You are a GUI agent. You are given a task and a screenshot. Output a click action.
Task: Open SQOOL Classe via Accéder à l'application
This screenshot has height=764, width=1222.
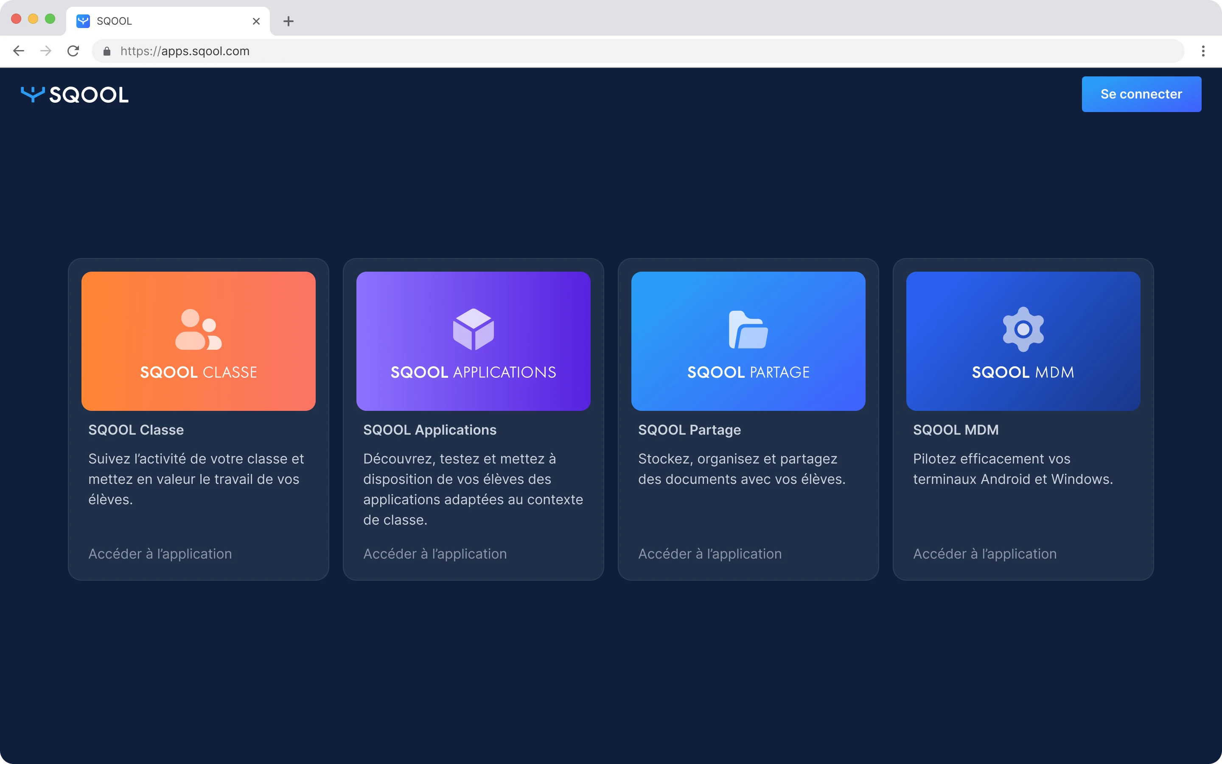[x=160, y=553]
